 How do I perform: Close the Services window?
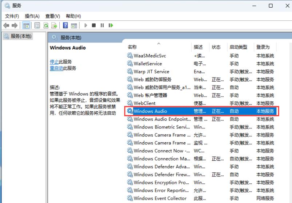click(x=287, y=6)
